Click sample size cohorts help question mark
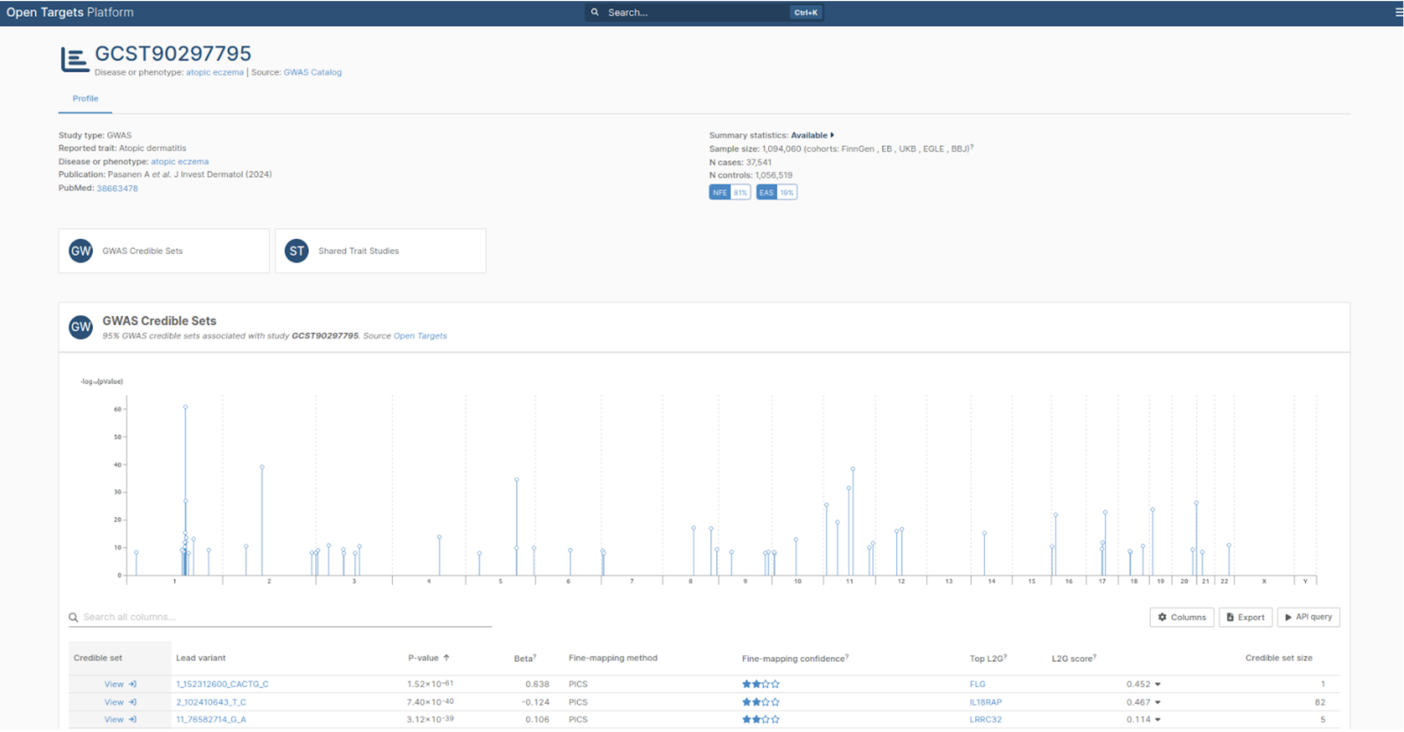The height and width of the screenshot is (732, 1404). (972, 147)
